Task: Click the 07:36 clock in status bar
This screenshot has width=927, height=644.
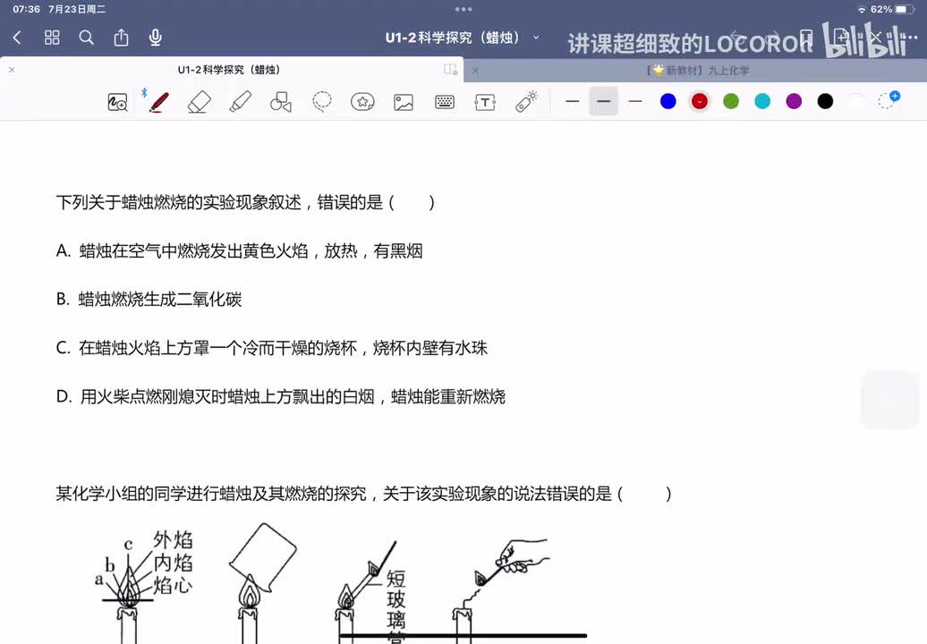Action: coord(27,10)
